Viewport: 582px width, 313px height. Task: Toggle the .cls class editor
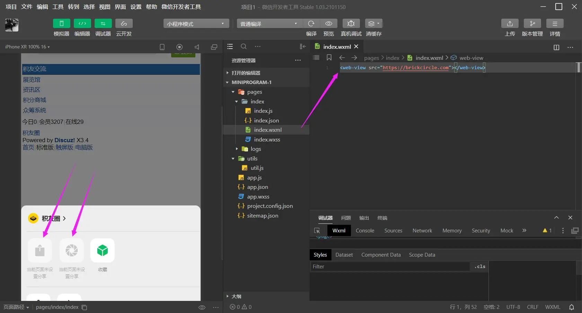(480, 267)
